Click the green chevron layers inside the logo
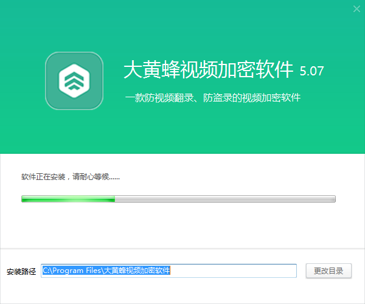Screen dimensions: 365x304 (x=74, y=82)
